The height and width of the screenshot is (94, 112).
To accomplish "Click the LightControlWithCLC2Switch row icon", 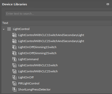I will (14, 71).
